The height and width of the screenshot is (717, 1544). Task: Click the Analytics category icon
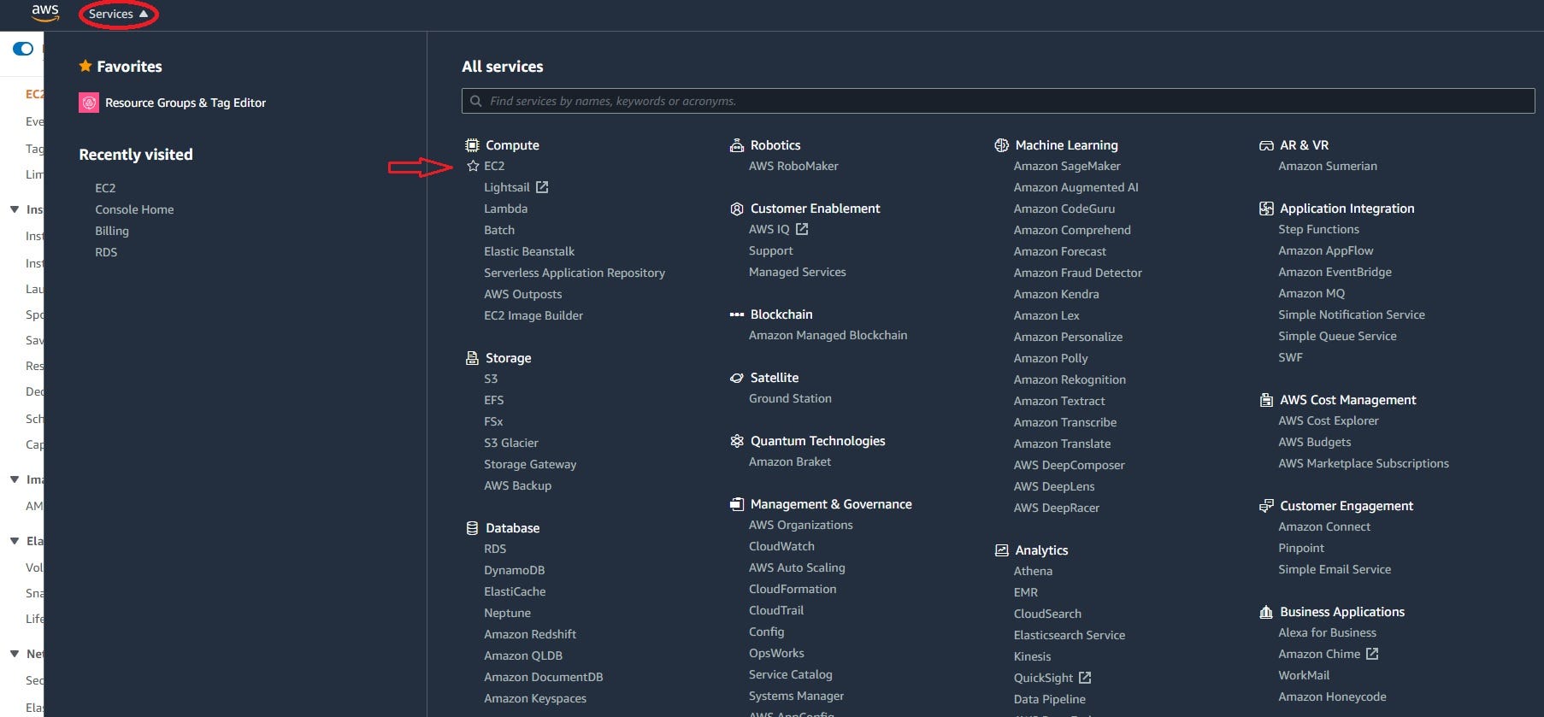click(x=1002, y=550)
